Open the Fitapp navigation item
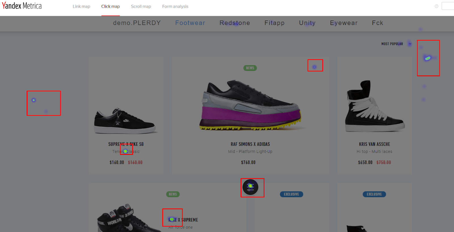This screenshot has height=232, width=454. [274, 23]
